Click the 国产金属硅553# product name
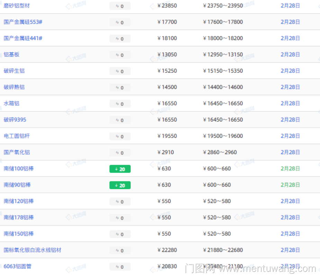320x277 pixels. [23, 22]
